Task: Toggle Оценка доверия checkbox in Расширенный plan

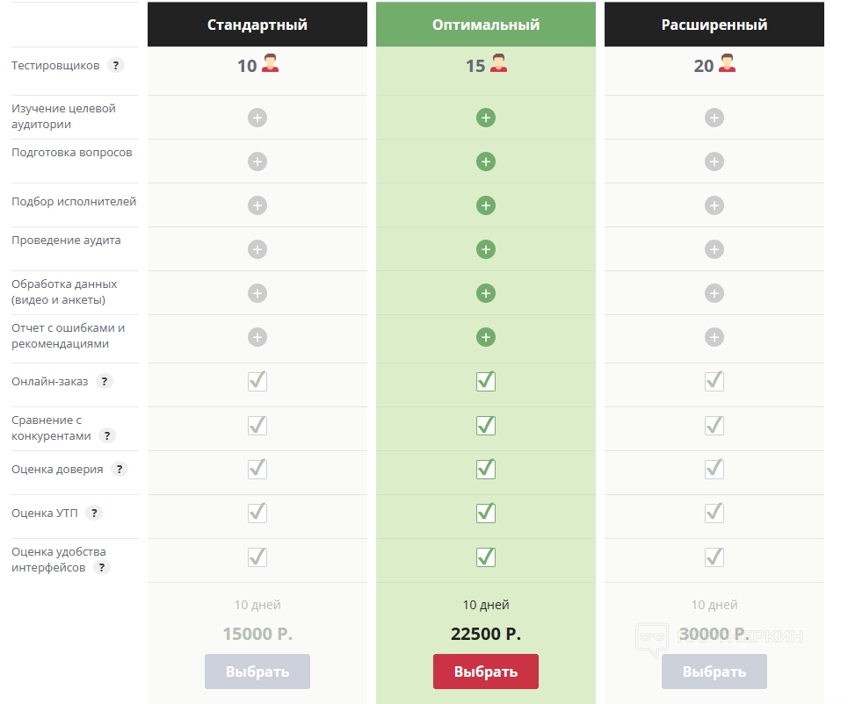Action: click(714, 469)
